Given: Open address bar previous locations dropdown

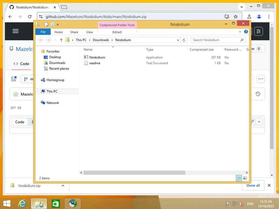Looking at the screenshot, I should click(178, 40).
